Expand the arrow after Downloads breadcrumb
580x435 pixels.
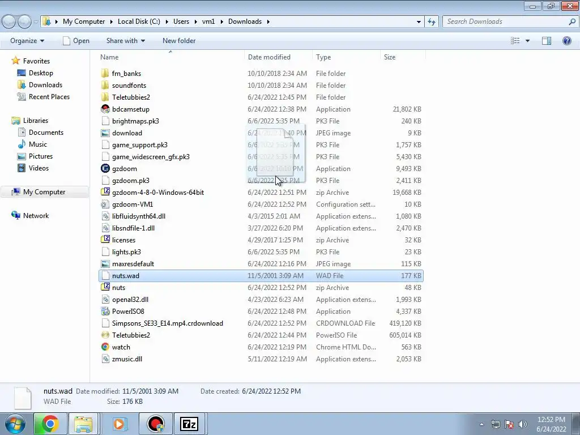268,22
